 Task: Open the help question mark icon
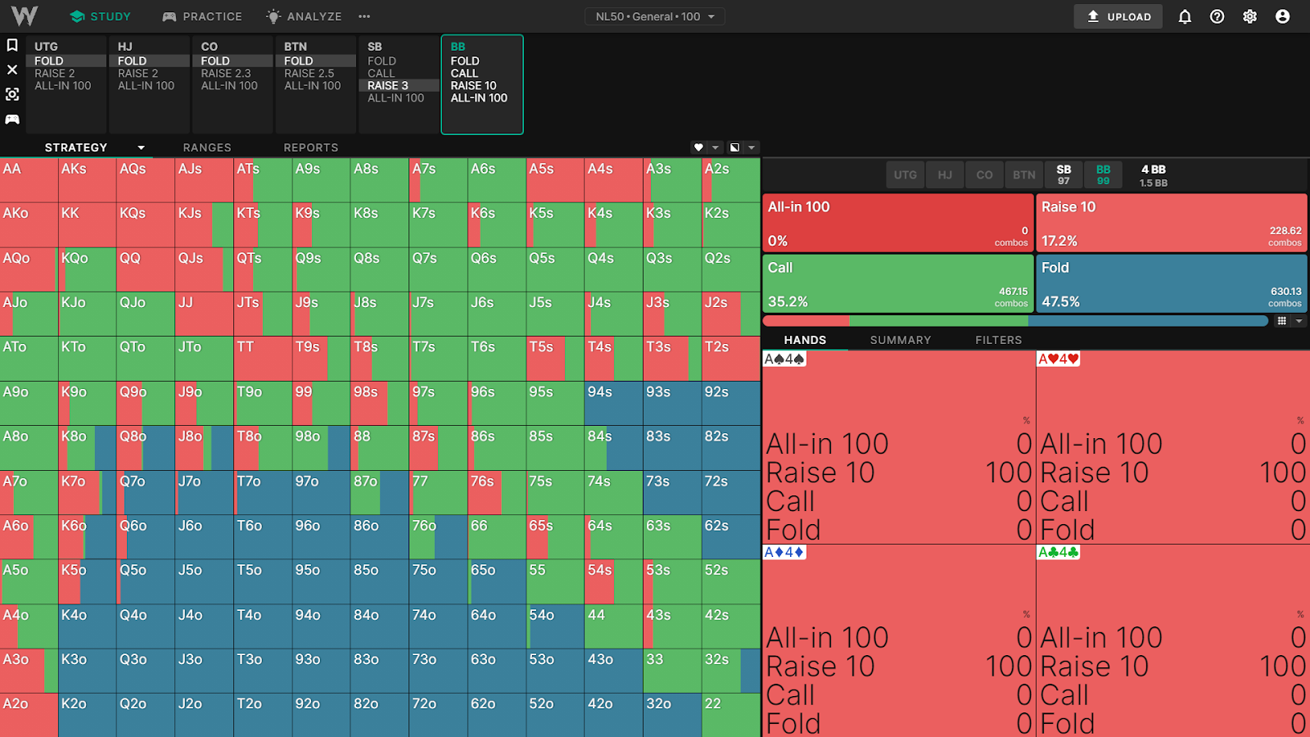pyautogui.click(x=1217, y=16)
